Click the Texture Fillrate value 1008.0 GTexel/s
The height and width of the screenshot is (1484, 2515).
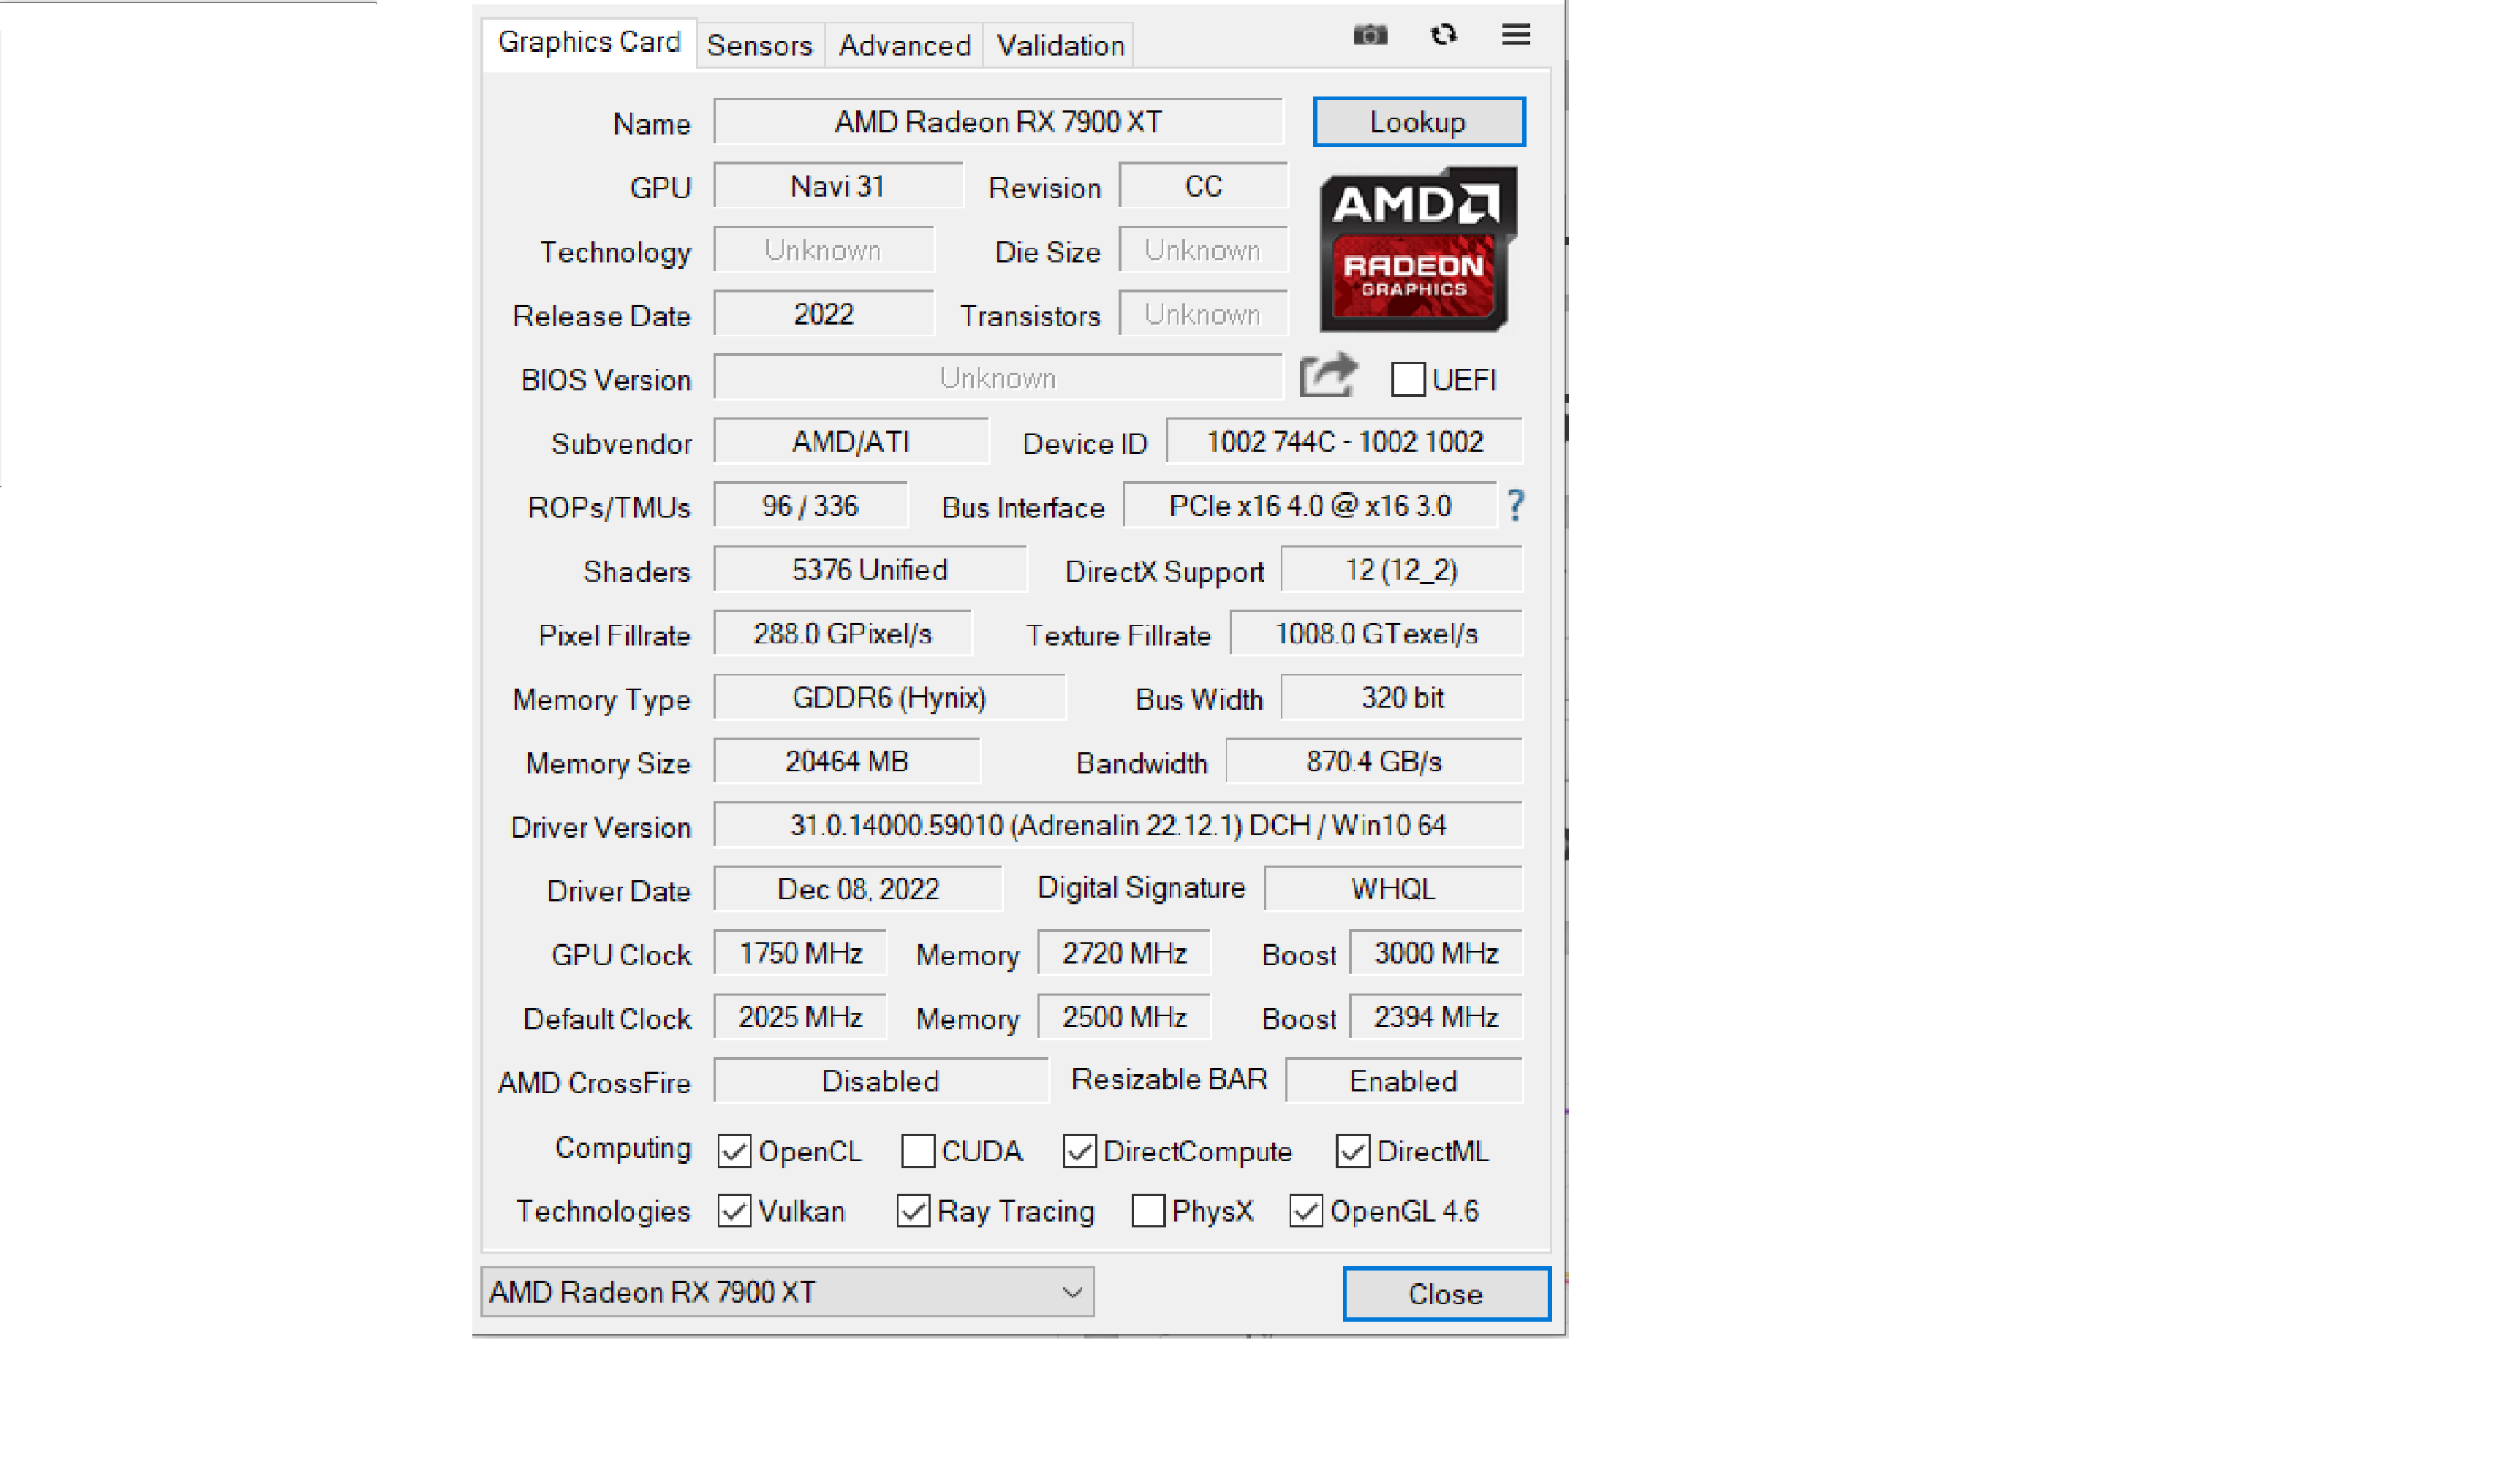point(1376,634)
